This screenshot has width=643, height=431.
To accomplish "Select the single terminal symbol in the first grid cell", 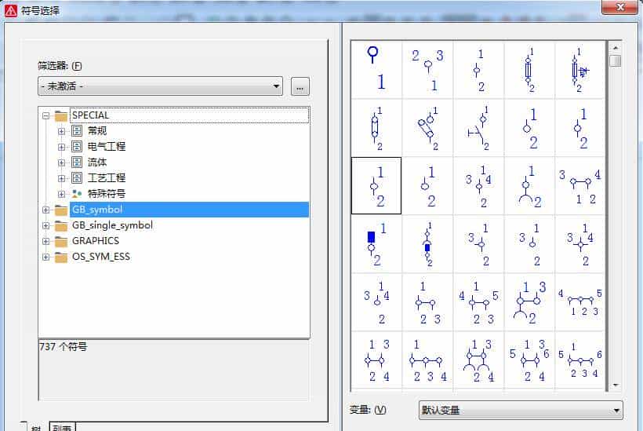I will click(x=376, y=69).
